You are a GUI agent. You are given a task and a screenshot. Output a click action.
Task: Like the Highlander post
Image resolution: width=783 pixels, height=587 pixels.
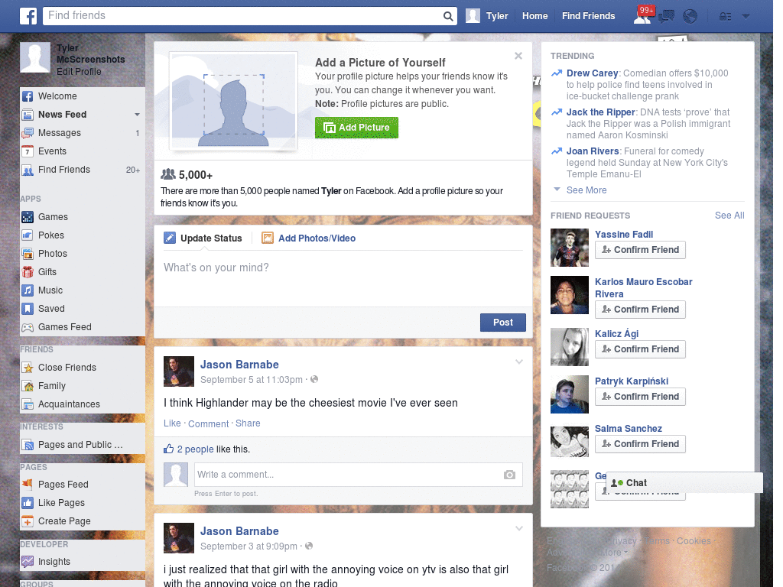[x=172, y=423]
